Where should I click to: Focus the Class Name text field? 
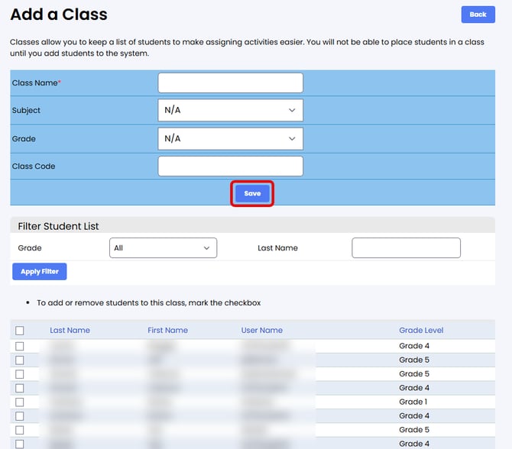tap(230, 82)
